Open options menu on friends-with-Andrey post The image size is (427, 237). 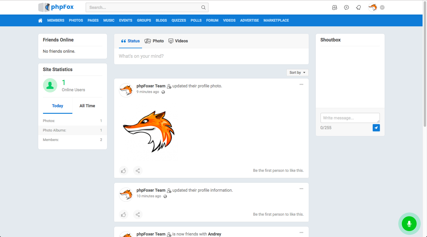tap(301, 233)
